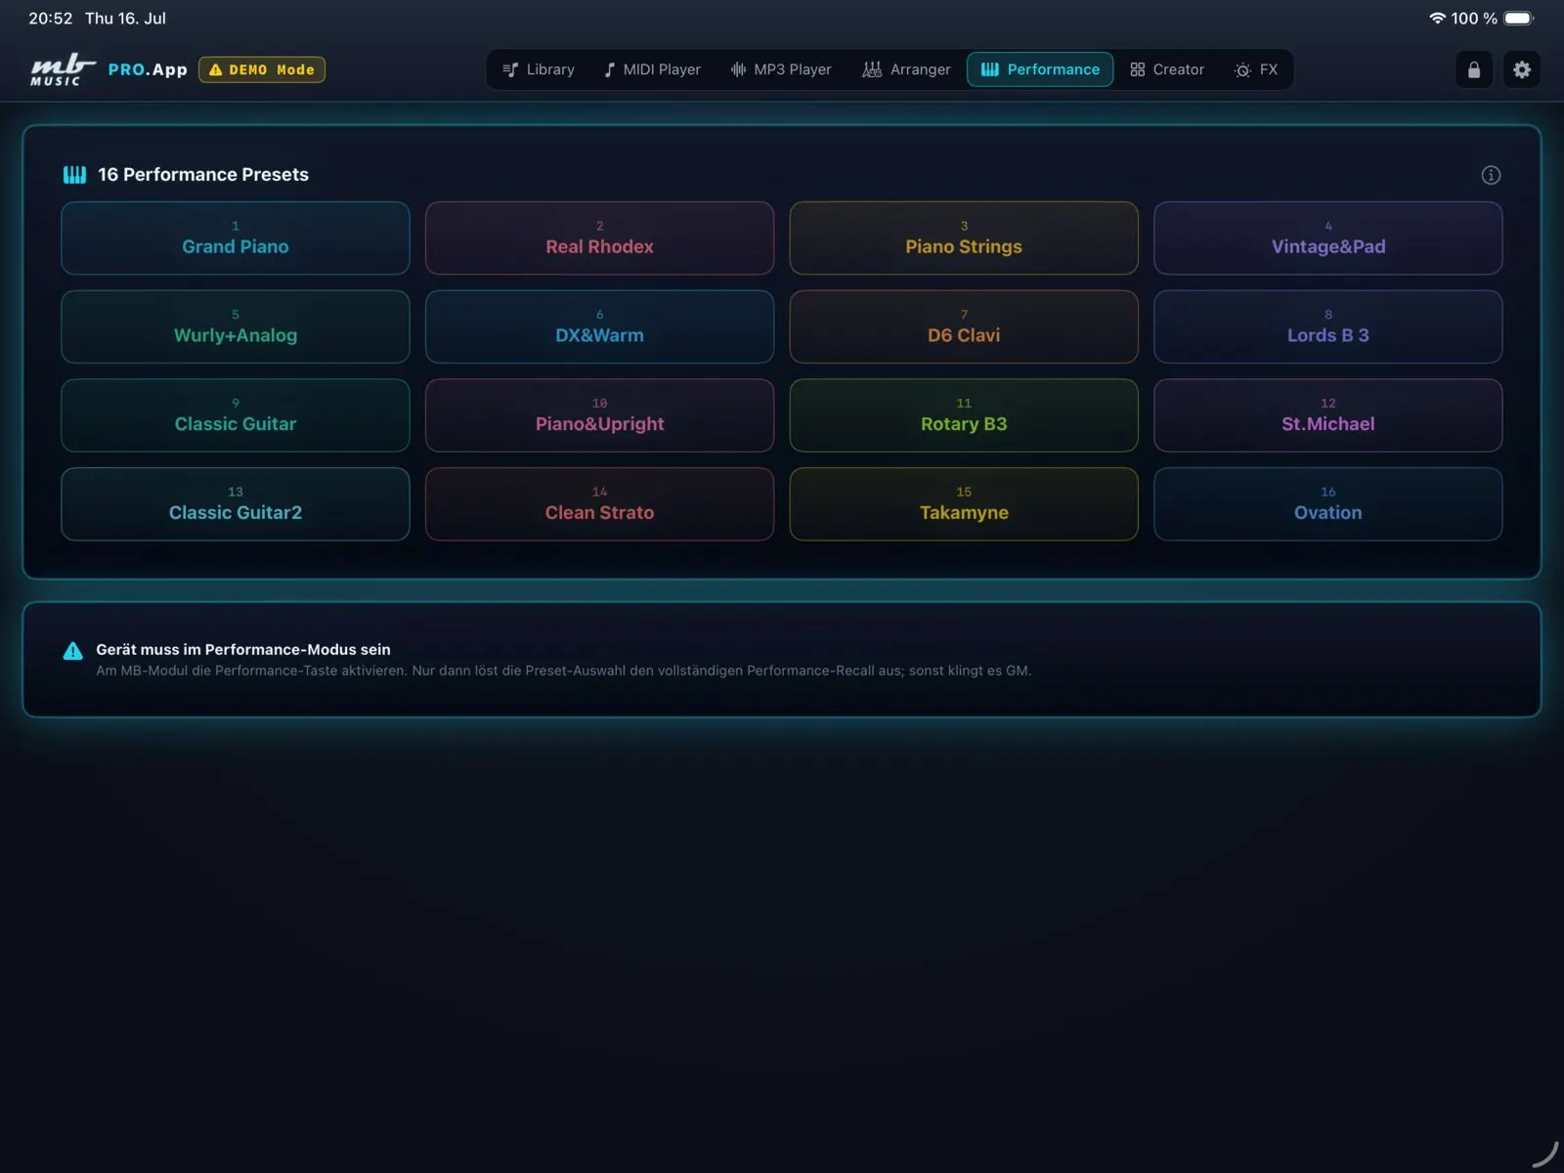Choose the St.Michael preset

tap(1327, 415)
